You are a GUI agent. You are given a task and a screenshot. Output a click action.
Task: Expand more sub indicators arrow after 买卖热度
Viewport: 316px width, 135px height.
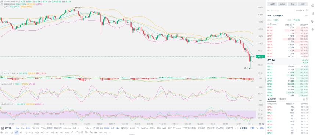pos(235,128)
